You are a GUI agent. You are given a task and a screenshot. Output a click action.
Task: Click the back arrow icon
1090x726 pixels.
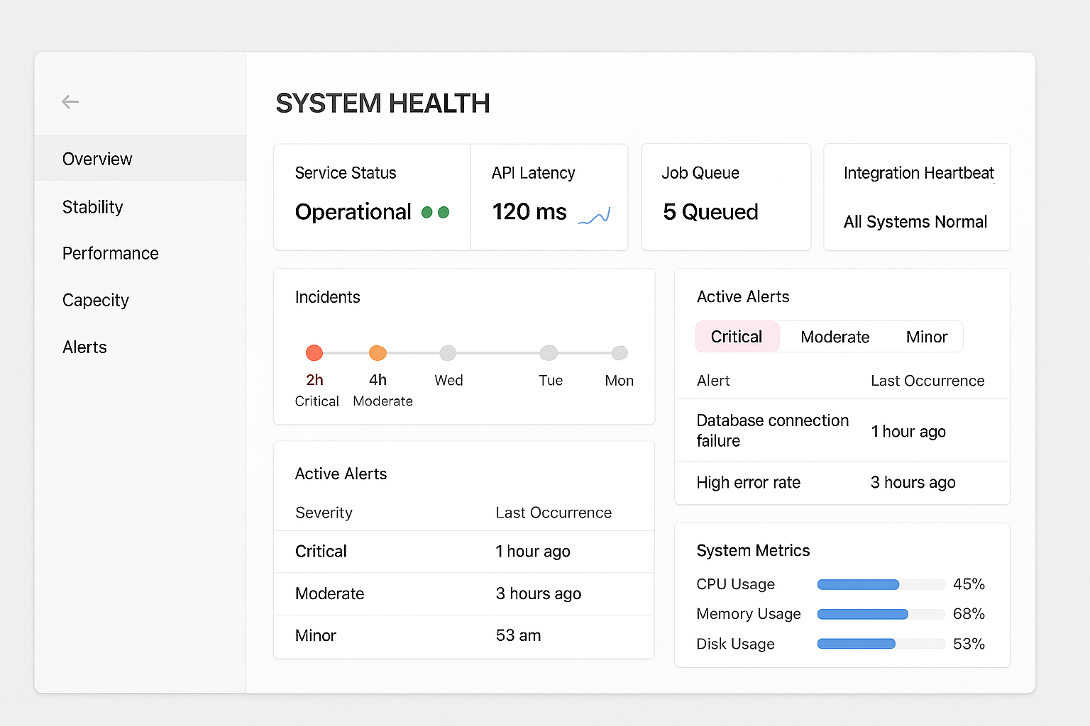tap(70, 101)
